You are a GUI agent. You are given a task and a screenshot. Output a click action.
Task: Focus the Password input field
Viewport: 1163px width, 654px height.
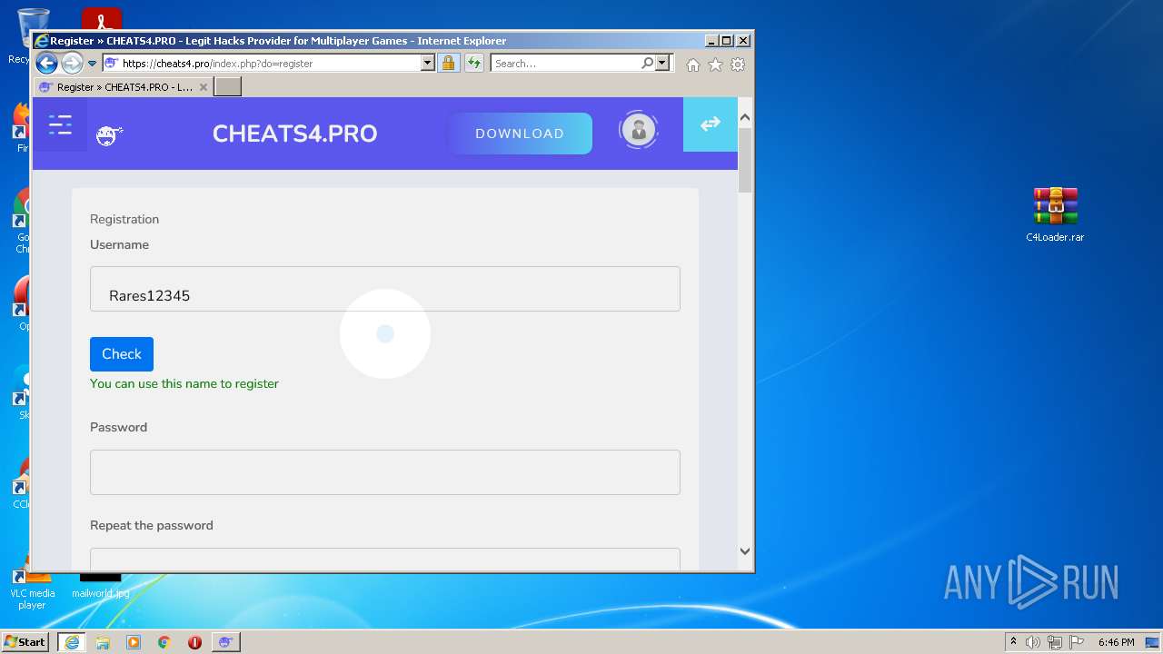[385, 472]
